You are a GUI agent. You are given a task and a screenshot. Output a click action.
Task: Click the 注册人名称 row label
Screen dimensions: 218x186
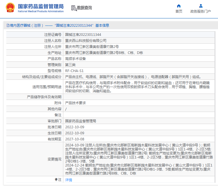(53, 40)
